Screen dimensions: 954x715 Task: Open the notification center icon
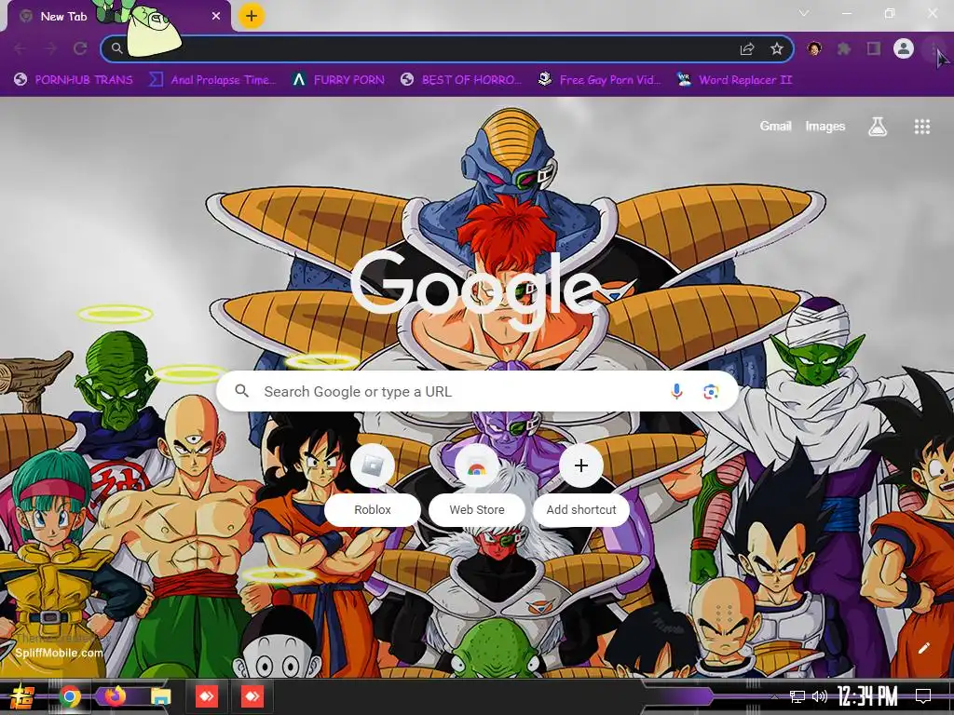click(923, 696)
